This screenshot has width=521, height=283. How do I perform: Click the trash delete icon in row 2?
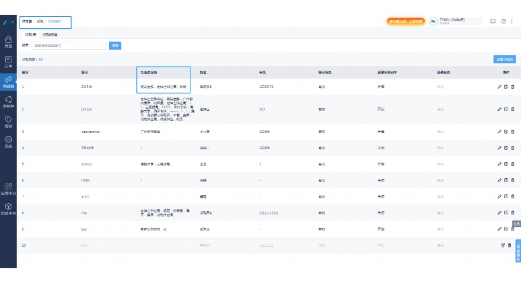click(x=512, y=109)
